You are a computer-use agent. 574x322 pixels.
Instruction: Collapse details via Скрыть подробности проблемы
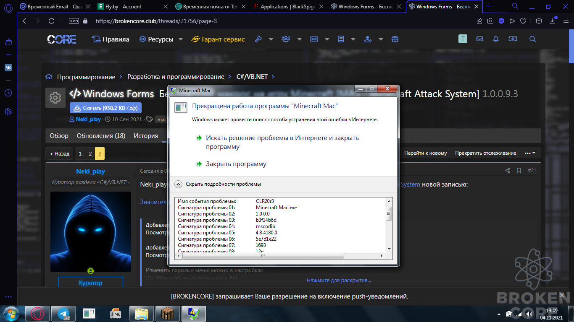point(218,184)
